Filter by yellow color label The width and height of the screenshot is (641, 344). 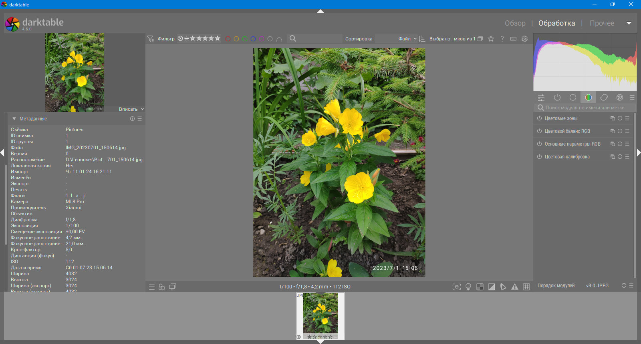tap(236, 39)
